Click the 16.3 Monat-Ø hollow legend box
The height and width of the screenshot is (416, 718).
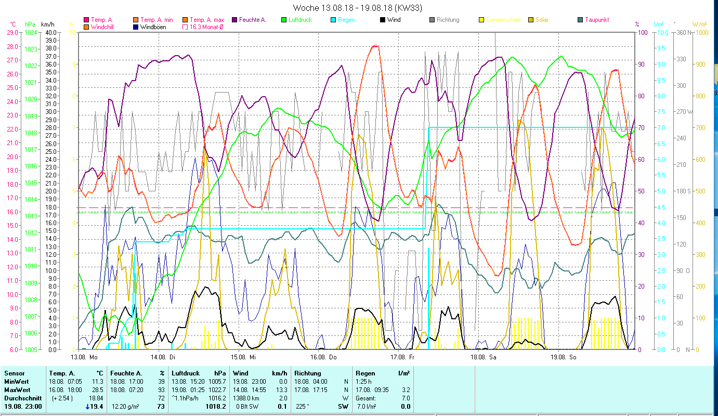[185, 27]
